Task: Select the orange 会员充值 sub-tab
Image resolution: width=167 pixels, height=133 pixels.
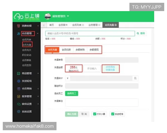Action: click(52, 50)
